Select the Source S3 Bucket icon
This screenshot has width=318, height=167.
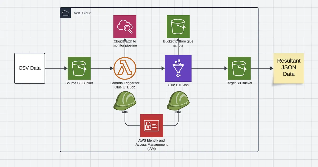click(79, 68)
